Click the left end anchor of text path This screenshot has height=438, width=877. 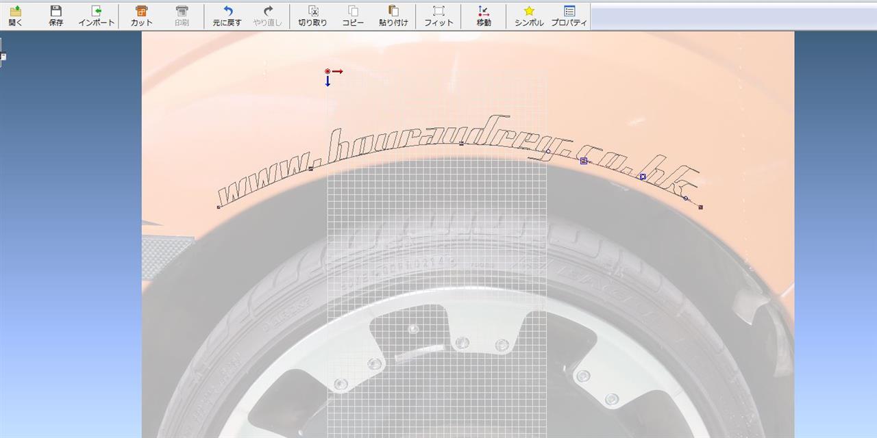click(219, 207)
